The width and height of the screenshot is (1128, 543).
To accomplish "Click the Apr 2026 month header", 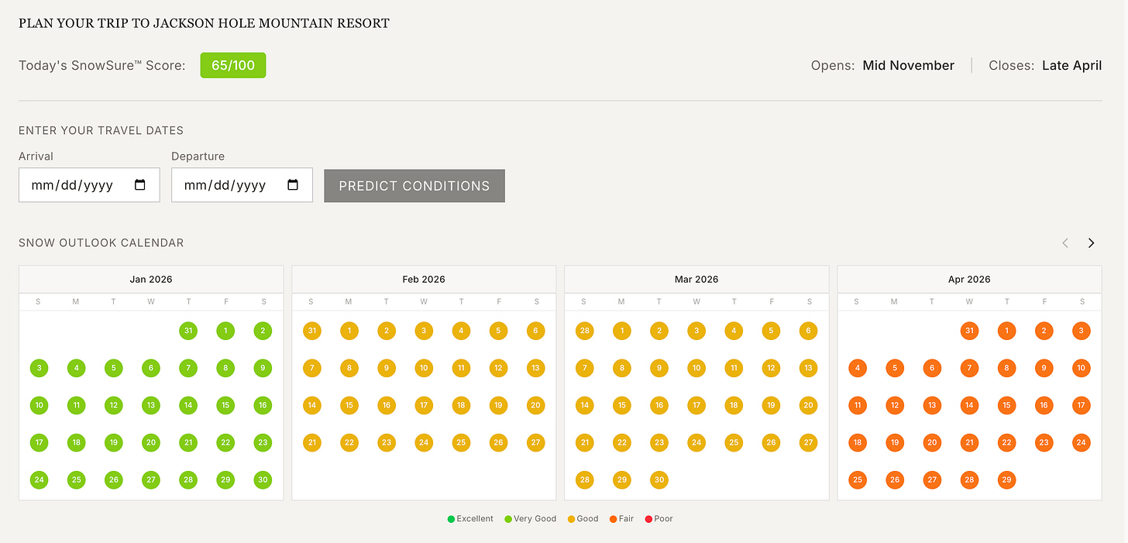I will pos(969,280).
